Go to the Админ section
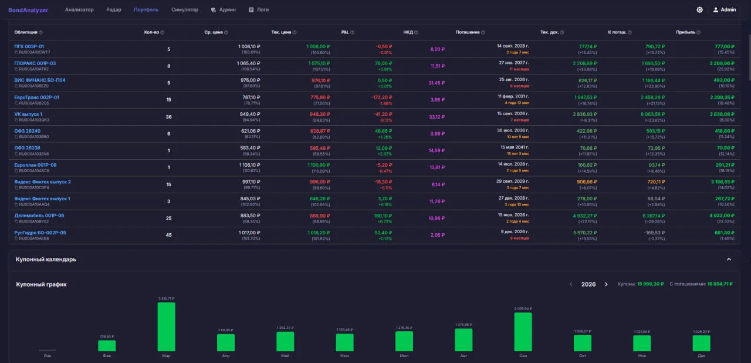 coord(223,10)
